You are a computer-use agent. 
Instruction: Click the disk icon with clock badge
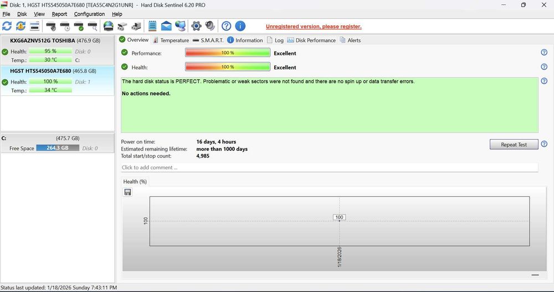point(65,26)
